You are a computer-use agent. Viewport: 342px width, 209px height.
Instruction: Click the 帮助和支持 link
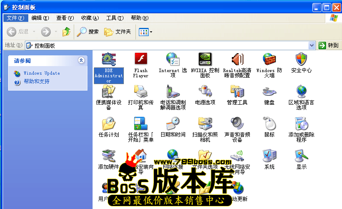coord(36,82)
